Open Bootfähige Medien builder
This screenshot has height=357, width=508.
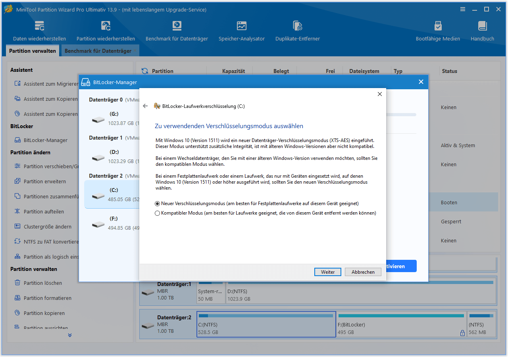pos(438,31)
